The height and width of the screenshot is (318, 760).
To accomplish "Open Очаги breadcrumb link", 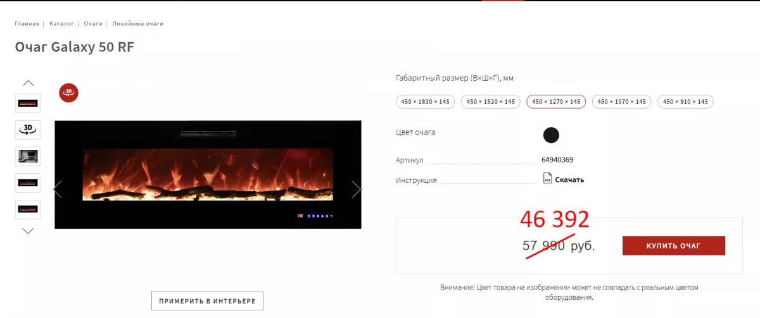I will (x=93, y=24).
